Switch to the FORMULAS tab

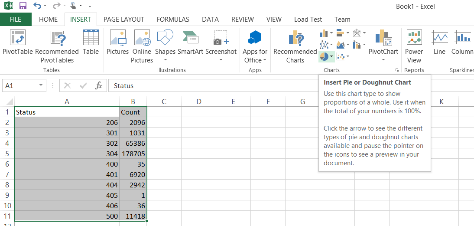point(173,20)
